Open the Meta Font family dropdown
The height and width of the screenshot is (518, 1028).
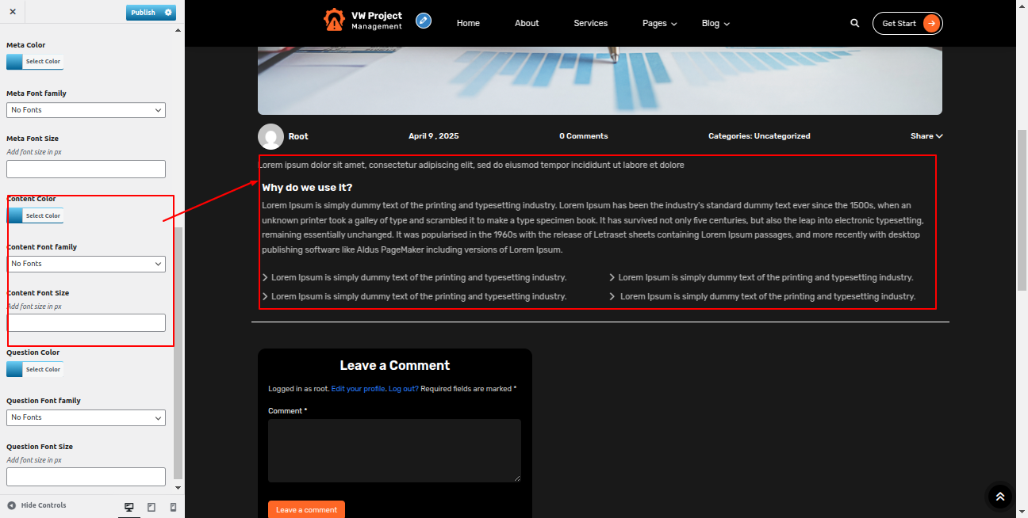(x=86, y=110)
